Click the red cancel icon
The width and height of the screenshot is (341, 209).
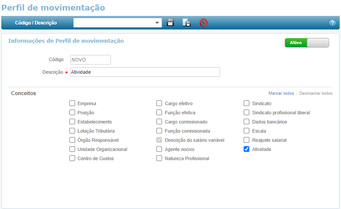coord(203,23)
